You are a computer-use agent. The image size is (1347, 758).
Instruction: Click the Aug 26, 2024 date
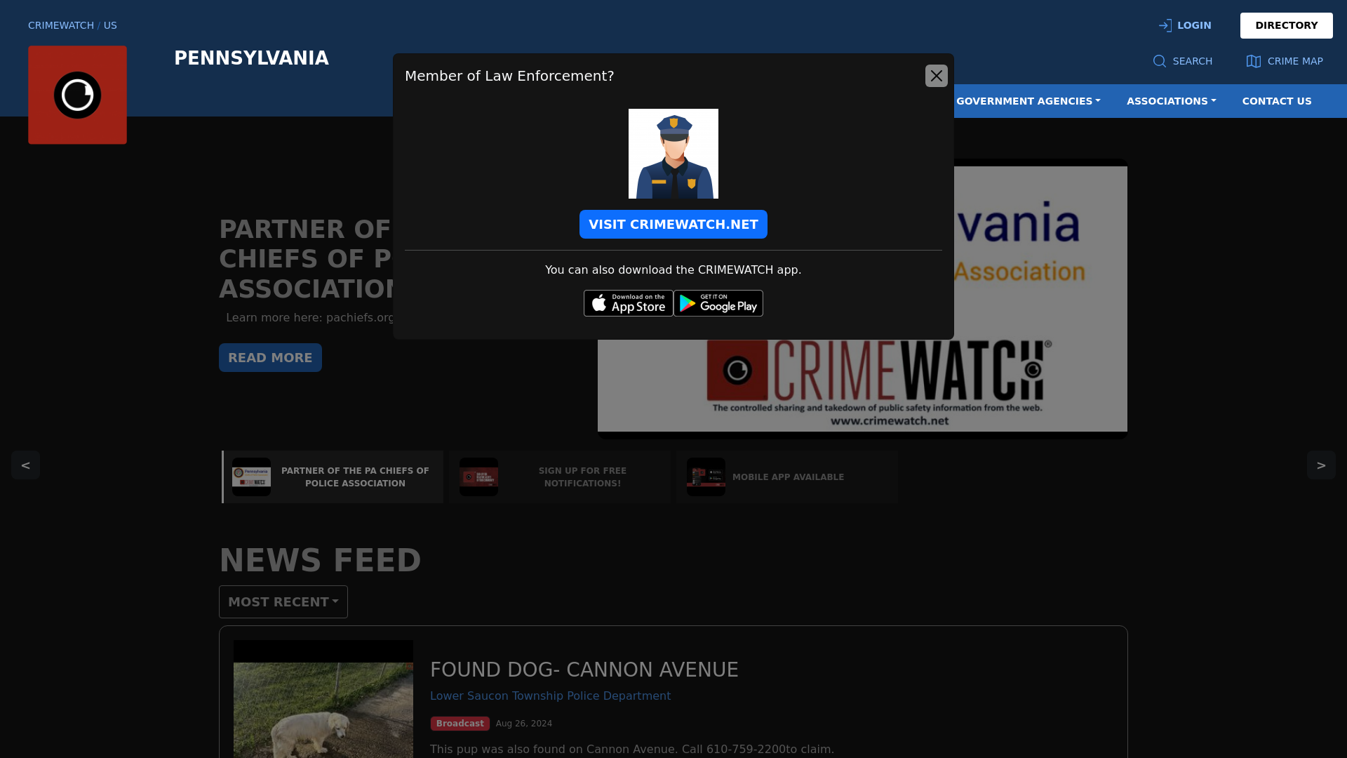pos(524,724)
